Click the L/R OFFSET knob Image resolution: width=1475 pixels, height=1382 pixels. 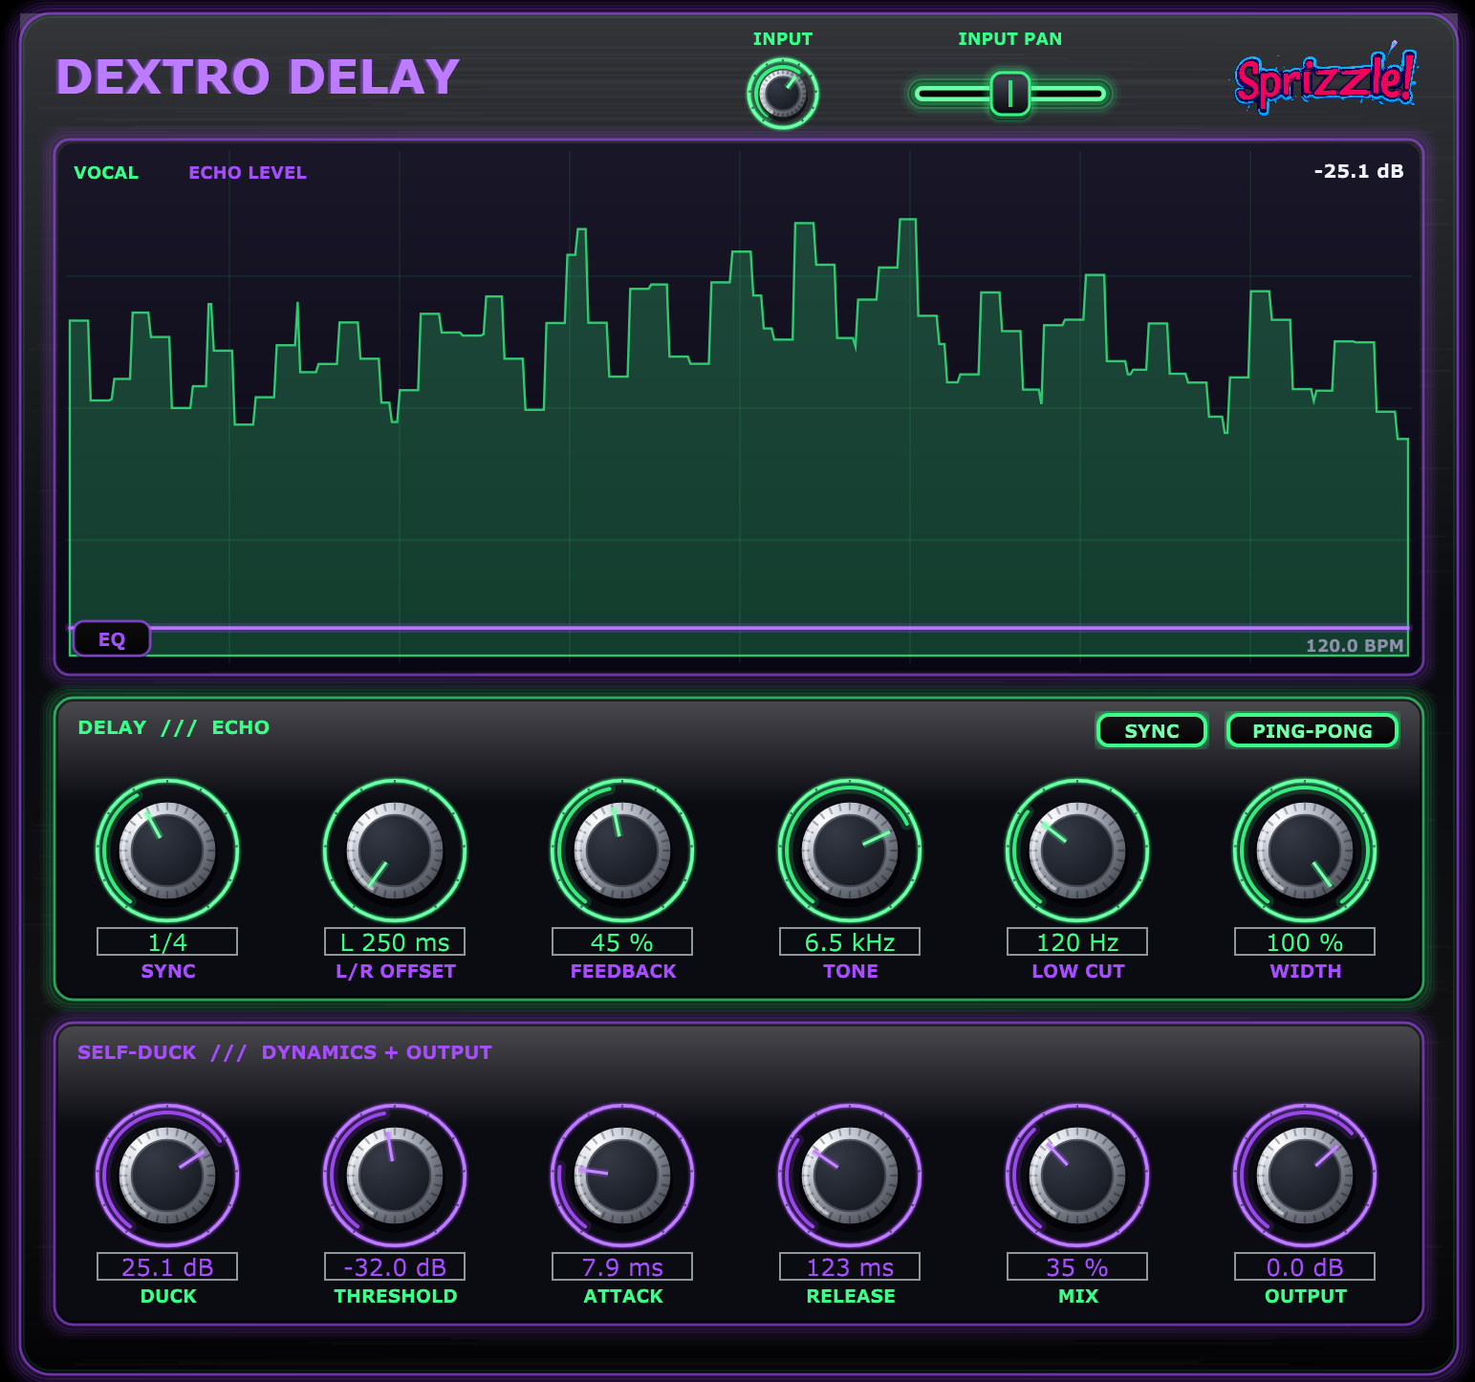[395, 851]
